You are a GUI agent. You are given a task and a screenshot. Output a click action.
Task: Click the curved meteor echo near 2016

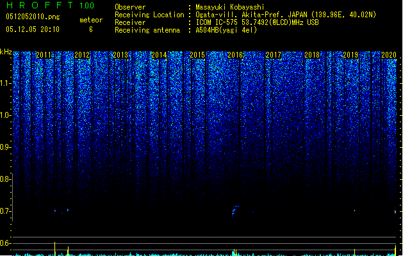click(235, 211)
